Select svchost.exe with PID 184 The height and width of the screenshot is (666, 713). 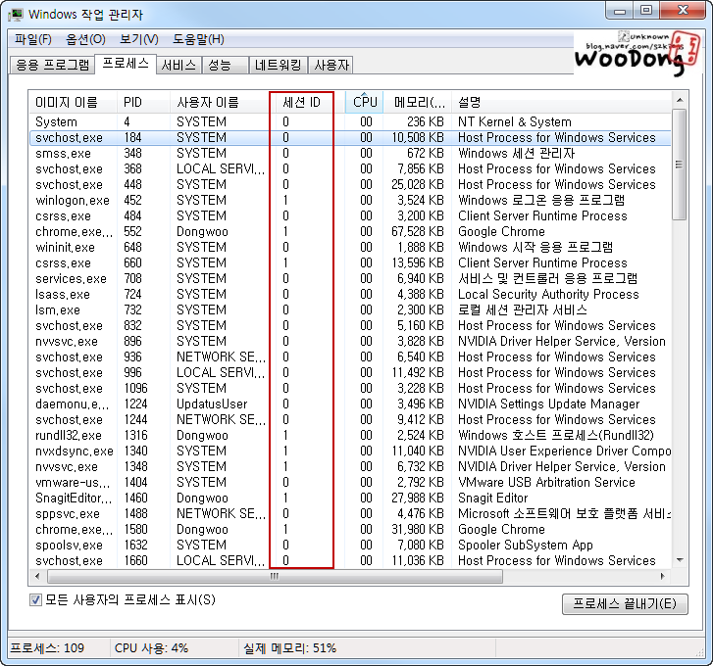350,137
